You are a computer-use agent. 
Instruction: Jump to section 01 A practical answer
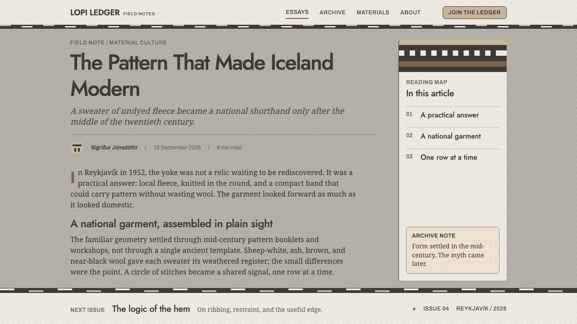(453, 115)
